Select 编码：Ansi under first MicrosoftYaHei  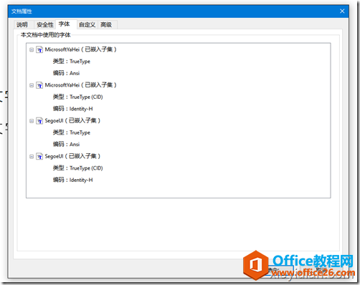pos(66,73)
